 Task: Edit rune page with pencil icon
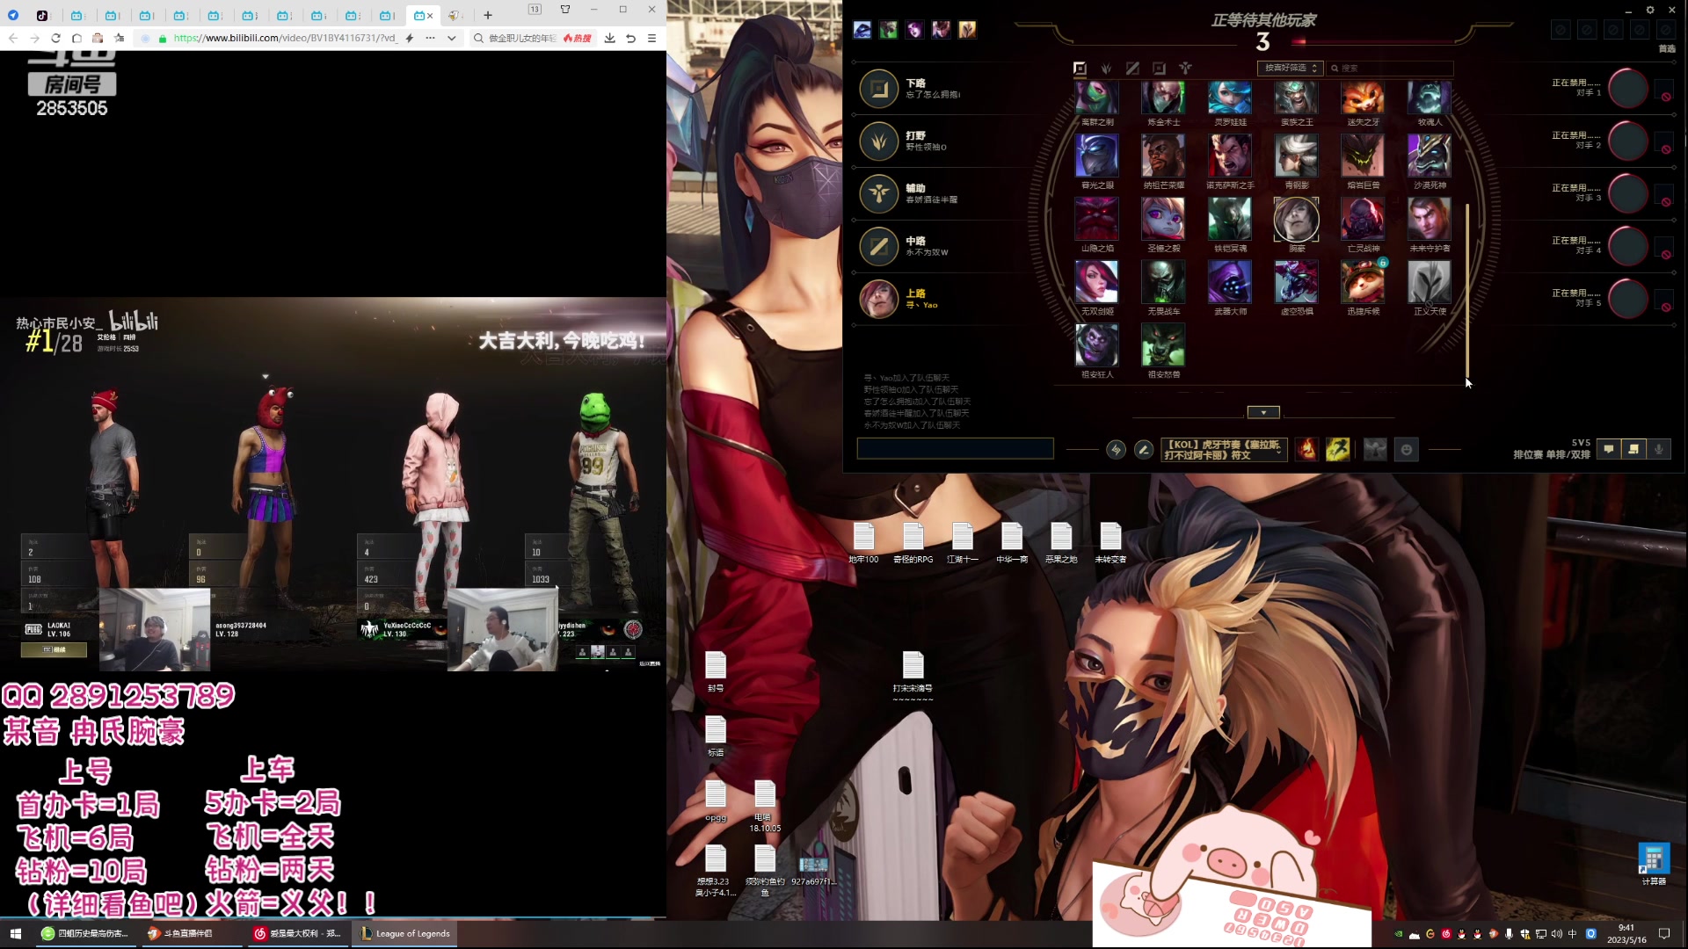click(x=1143, y=449)
